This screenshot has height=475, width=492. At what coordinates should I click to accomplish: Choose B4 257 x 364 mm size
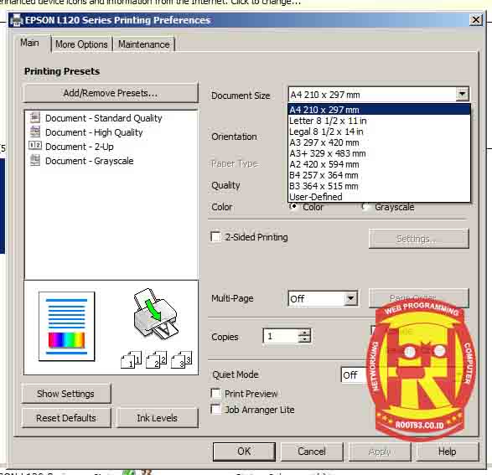pos(379,175)
